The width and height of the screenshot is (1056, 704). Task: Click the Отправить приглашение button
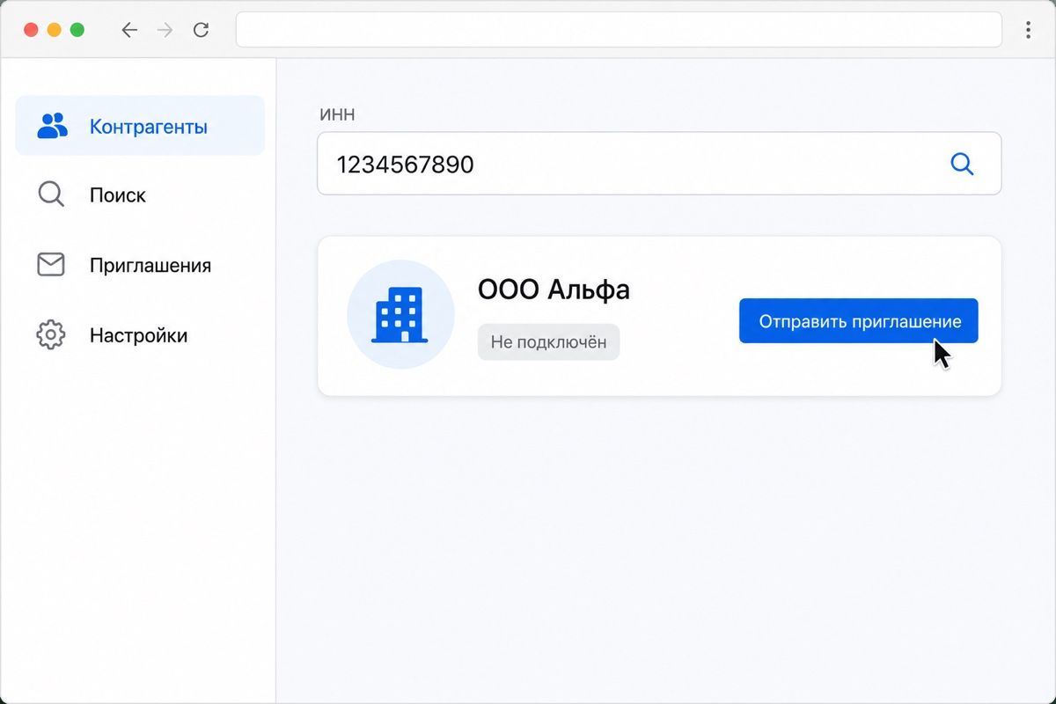(858, 321)
